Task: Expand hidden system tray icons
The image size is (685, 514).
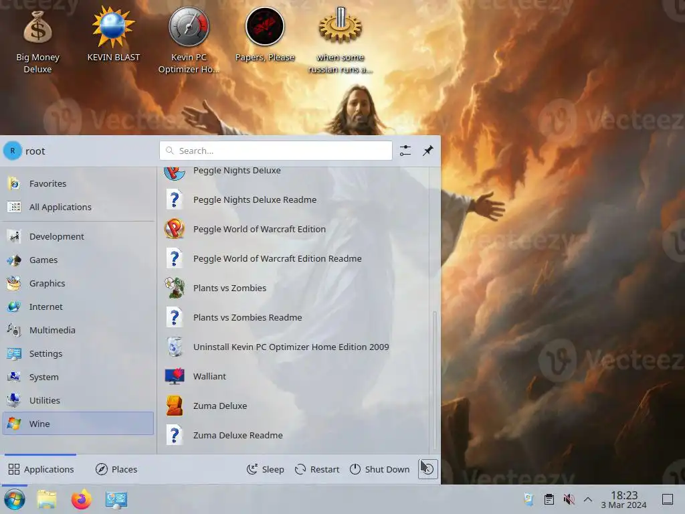Action: point(588,499)
